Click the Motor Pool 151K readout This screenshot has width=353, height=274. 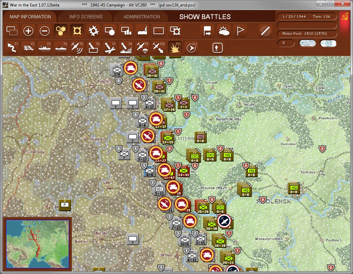[306, 34]
